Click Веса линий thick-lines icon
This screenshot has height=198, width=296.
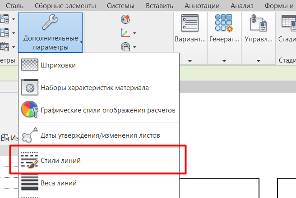[30, 182]
